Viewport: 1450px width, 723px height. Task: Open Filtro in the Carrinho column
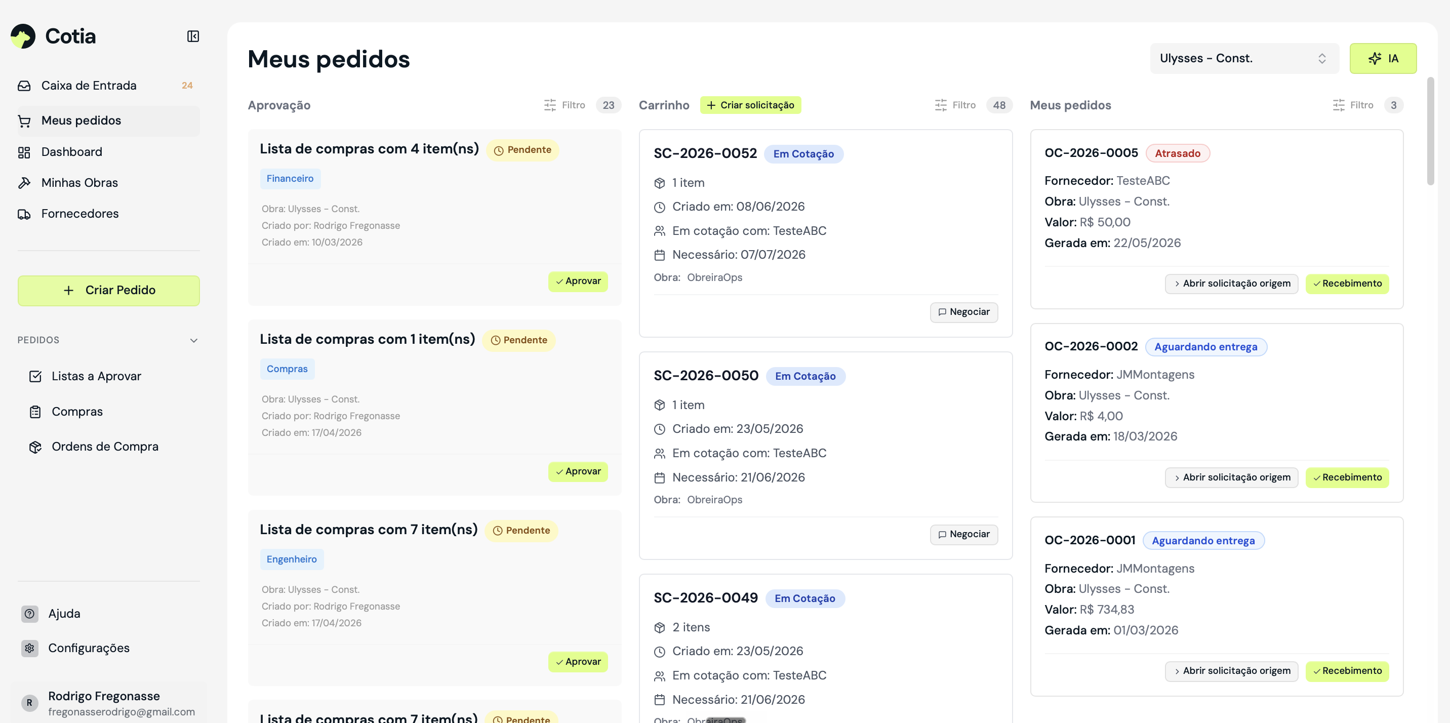click(955, 105)
